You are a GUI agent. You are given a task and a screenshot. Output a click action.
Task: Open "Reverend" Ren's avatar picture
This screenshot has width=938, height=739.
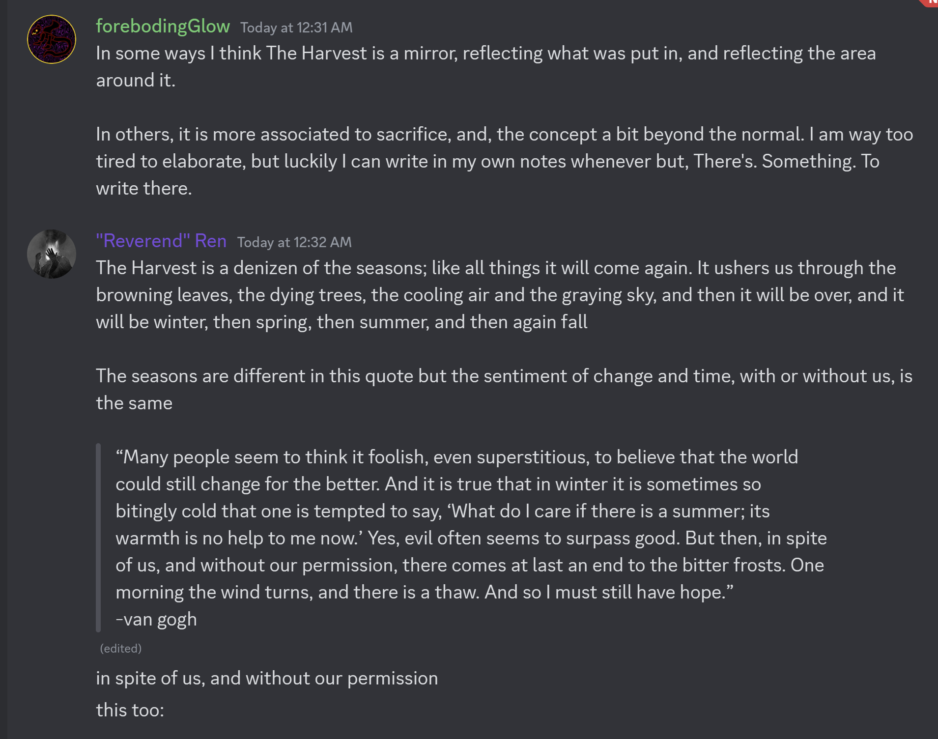pos(52,254)
